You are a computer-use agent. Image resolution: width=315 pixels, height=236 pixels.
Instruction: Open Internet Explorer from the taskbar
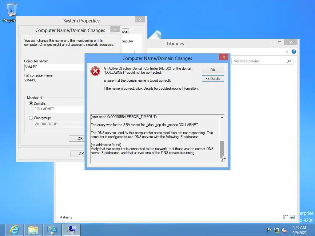14,230
